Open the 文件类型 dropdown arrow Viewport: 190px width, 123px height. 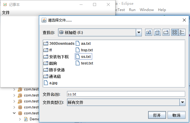tap(183, 102)
